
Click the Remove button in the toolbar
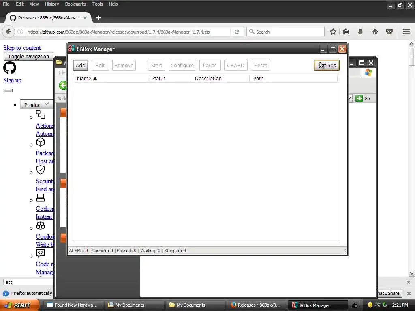click(124, 65)
